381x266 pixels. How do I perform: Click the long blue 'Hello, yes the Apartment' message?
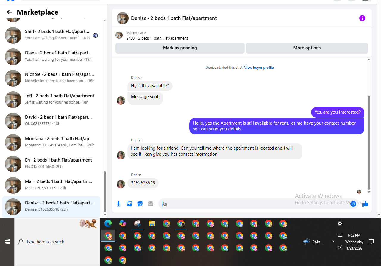point(277,126)
